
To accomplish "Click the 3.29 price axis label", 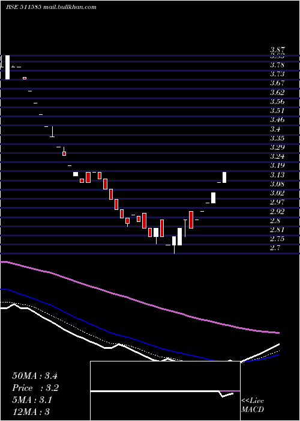I will (277, 147).
